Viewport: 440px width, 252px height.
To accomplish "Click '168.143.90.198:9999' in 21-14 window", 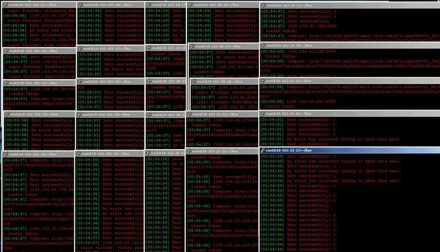I will click(x=312, y=51).
